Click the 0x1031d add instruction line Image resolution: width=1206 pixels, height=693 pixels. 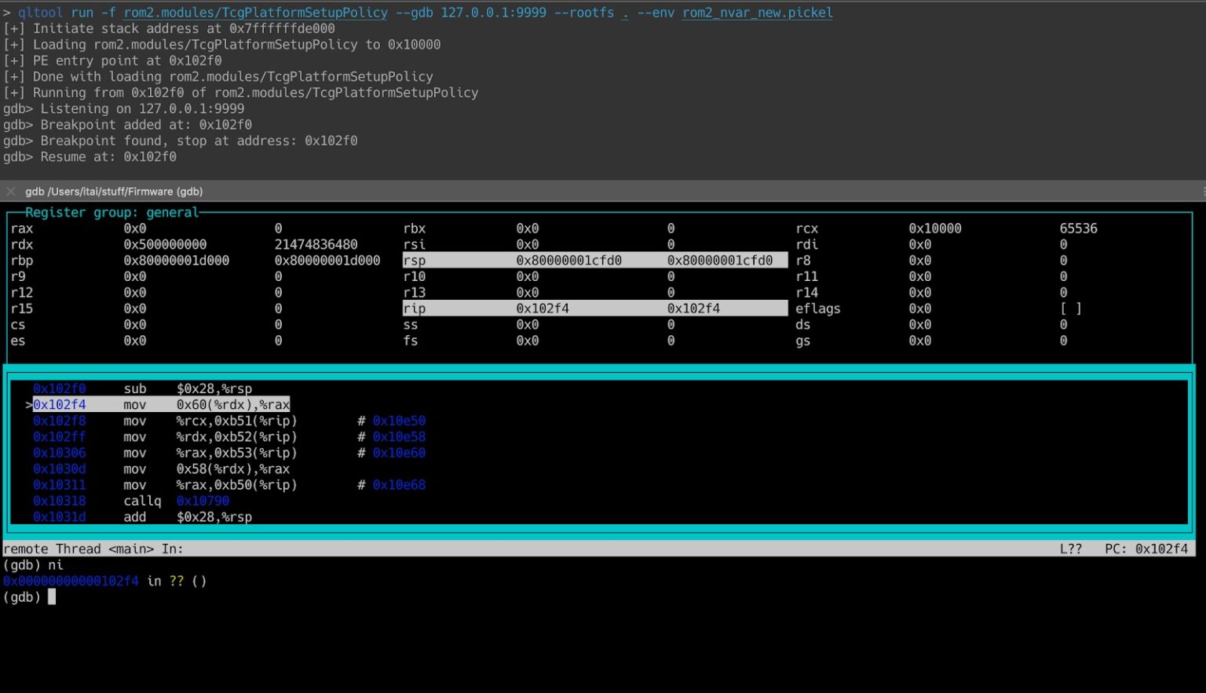pyautogui.click(x=141, y=517)
